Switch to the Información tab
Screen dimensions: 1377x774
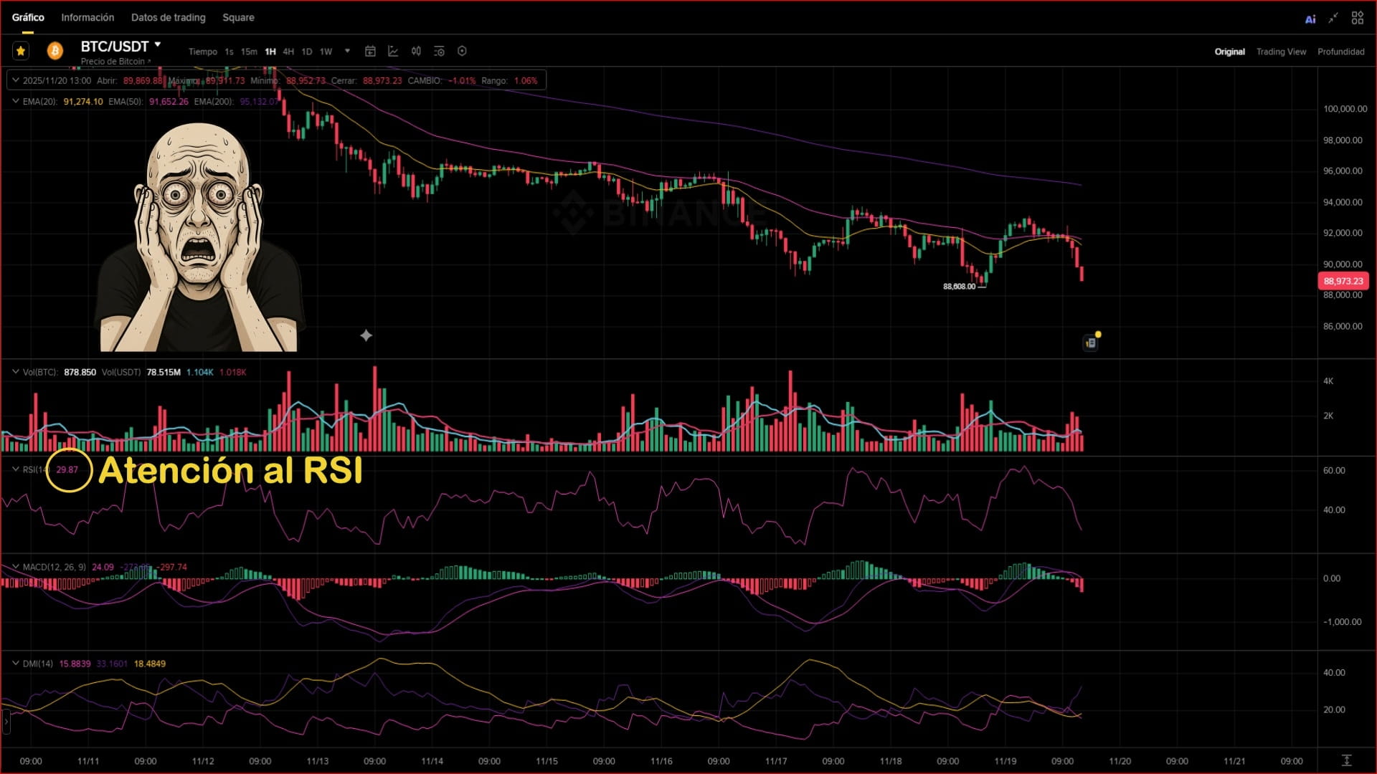click(87, 17)
